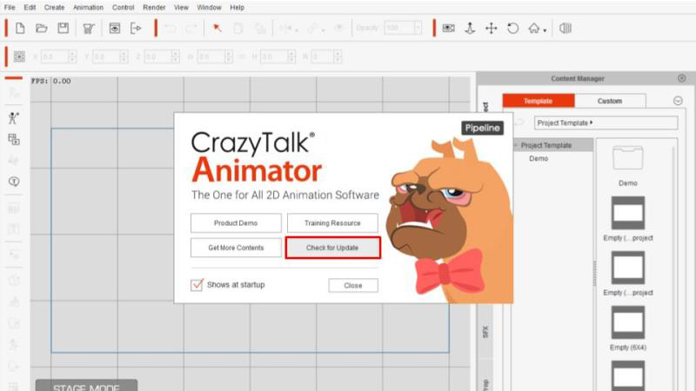Click the Training Resource button

pos(332,223)
